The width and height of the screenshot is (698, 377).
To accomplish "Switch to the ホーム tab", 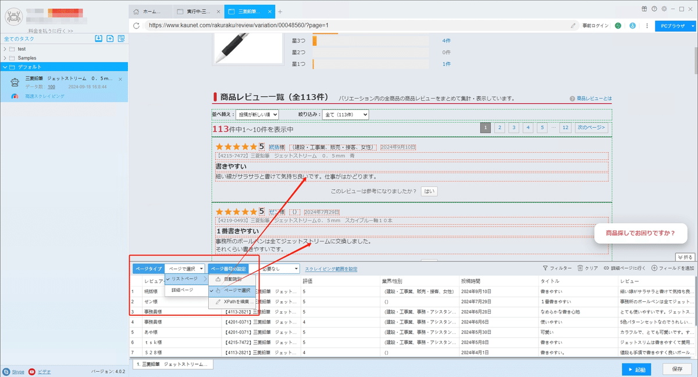I will (x=150, y=11).
